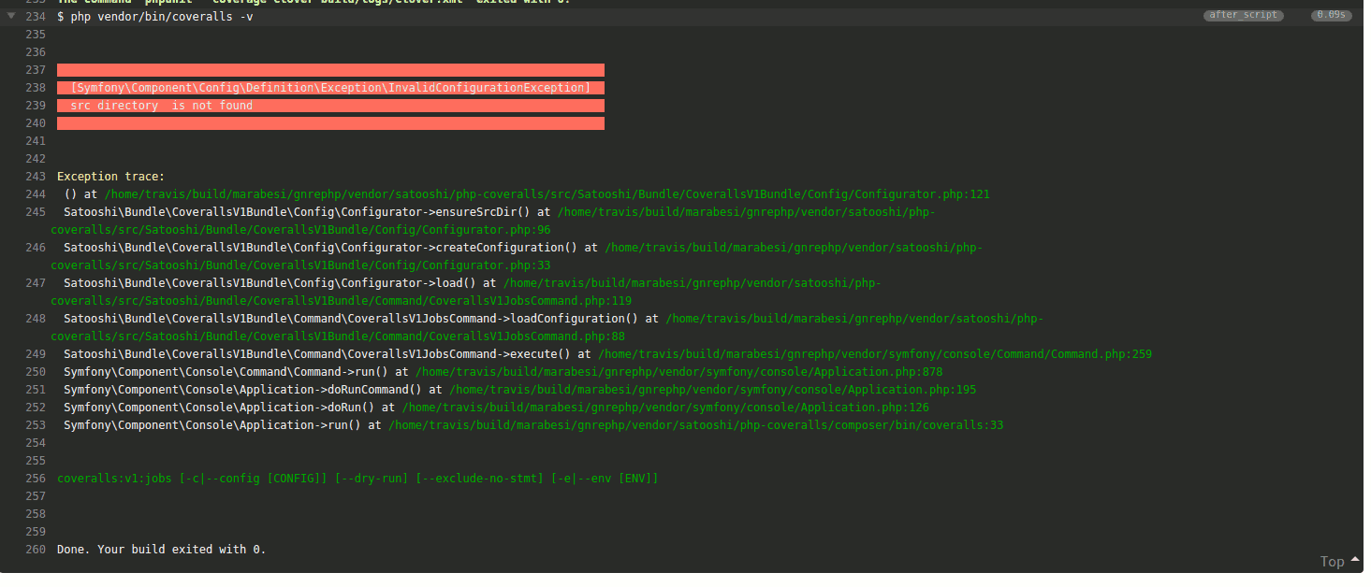Select line number 243
This screenshot has height=587, width=1371.
(36, 177)
